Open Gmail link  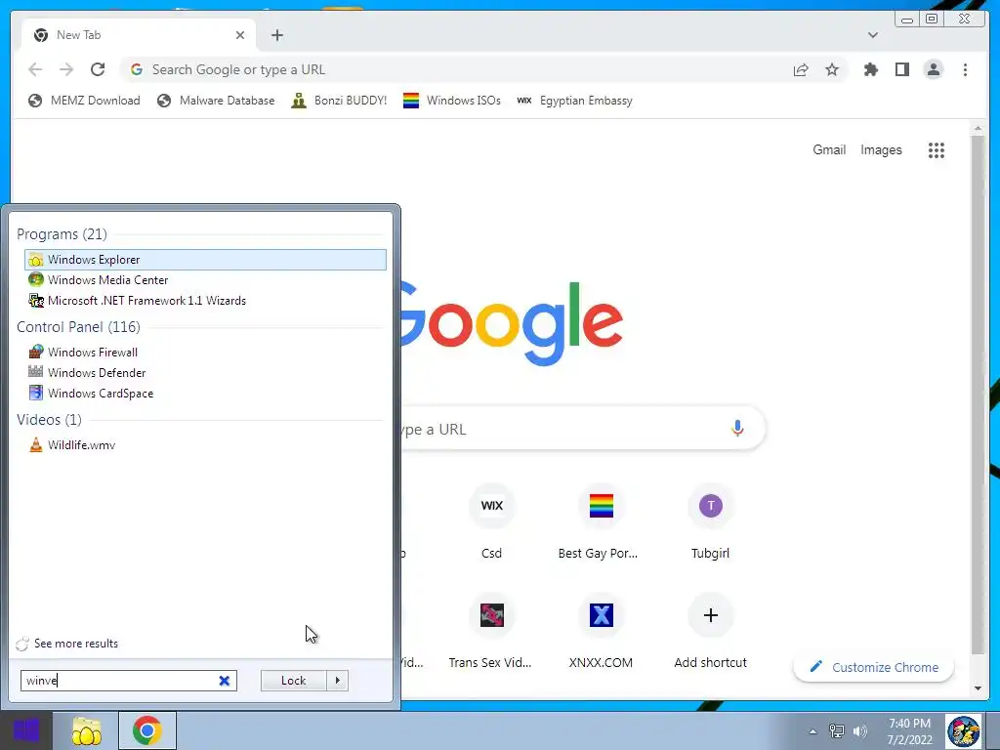coord(829,149)
